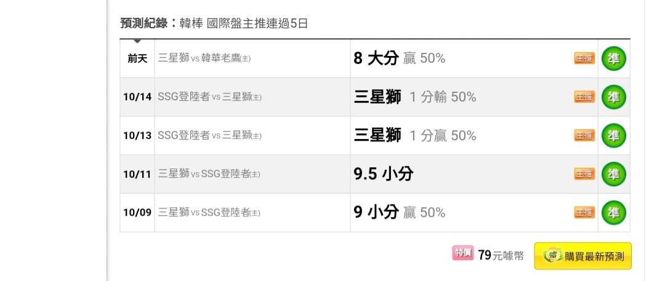The height and width of the screenshot is (281, 665).
Task: Select the 8 大分 prediction result
Action: (x=376, y=59)
